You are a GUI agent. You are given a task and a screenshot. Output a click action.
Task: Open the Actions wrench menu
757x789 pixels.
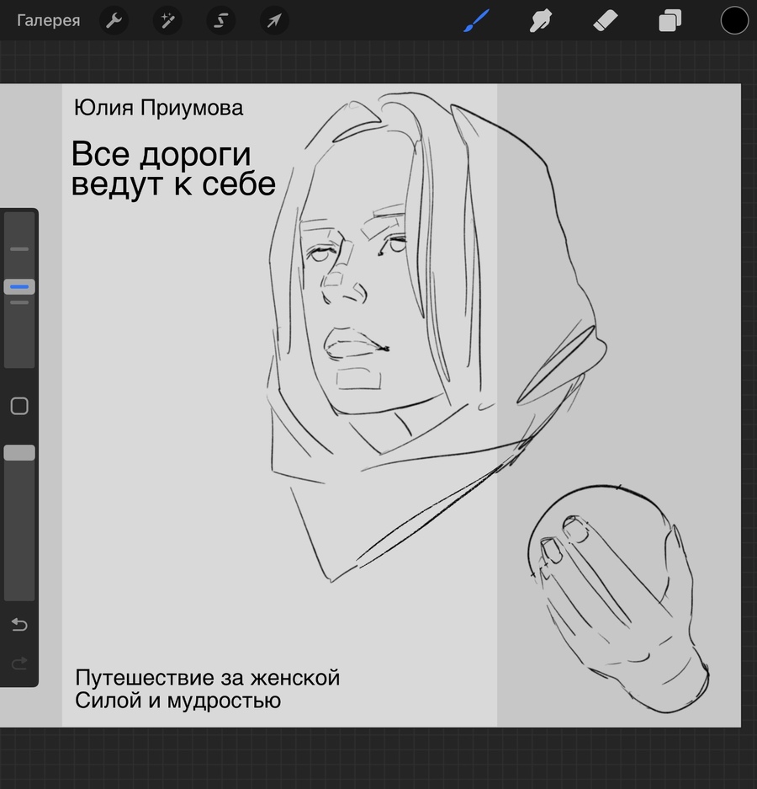[x=114, y=21]
